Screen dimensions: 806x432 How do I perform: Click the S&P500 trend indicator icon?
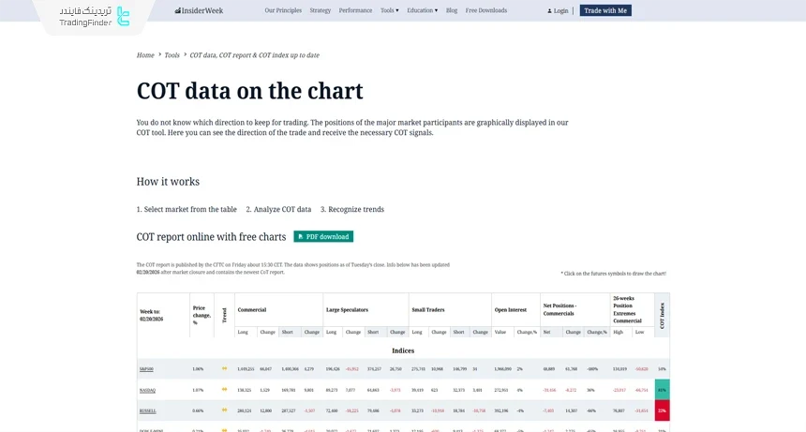(224, 369)
